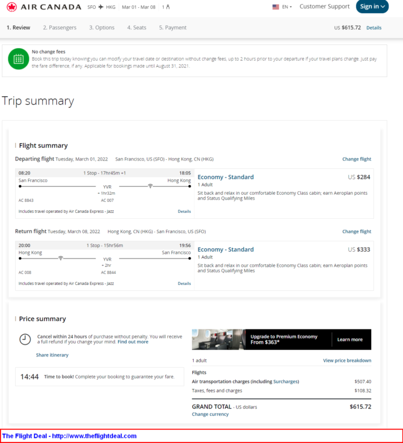Viewport: 403px width, 443px height.
Task: Click the US $333 return fare price
Action: pyautogui.click(x=359, y=249)
